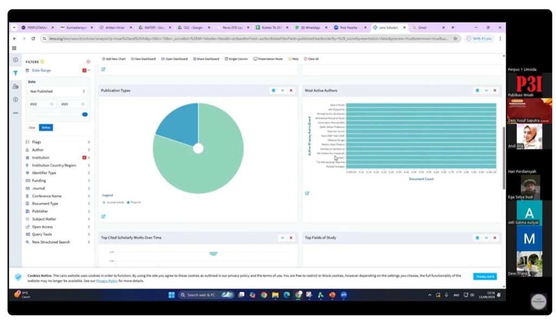Viewport: 556px width, 322px height.
Task: Remove the Most Active Authors chart
Action: click(495, 91)
